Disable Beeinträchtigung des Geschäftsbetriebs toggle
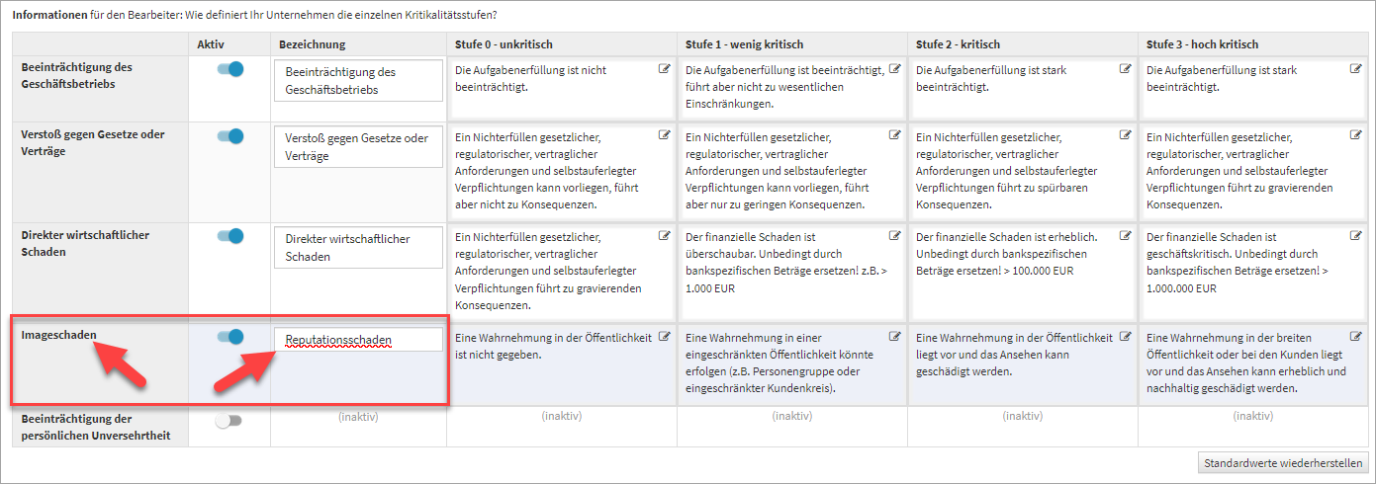 tap(229, 70)
